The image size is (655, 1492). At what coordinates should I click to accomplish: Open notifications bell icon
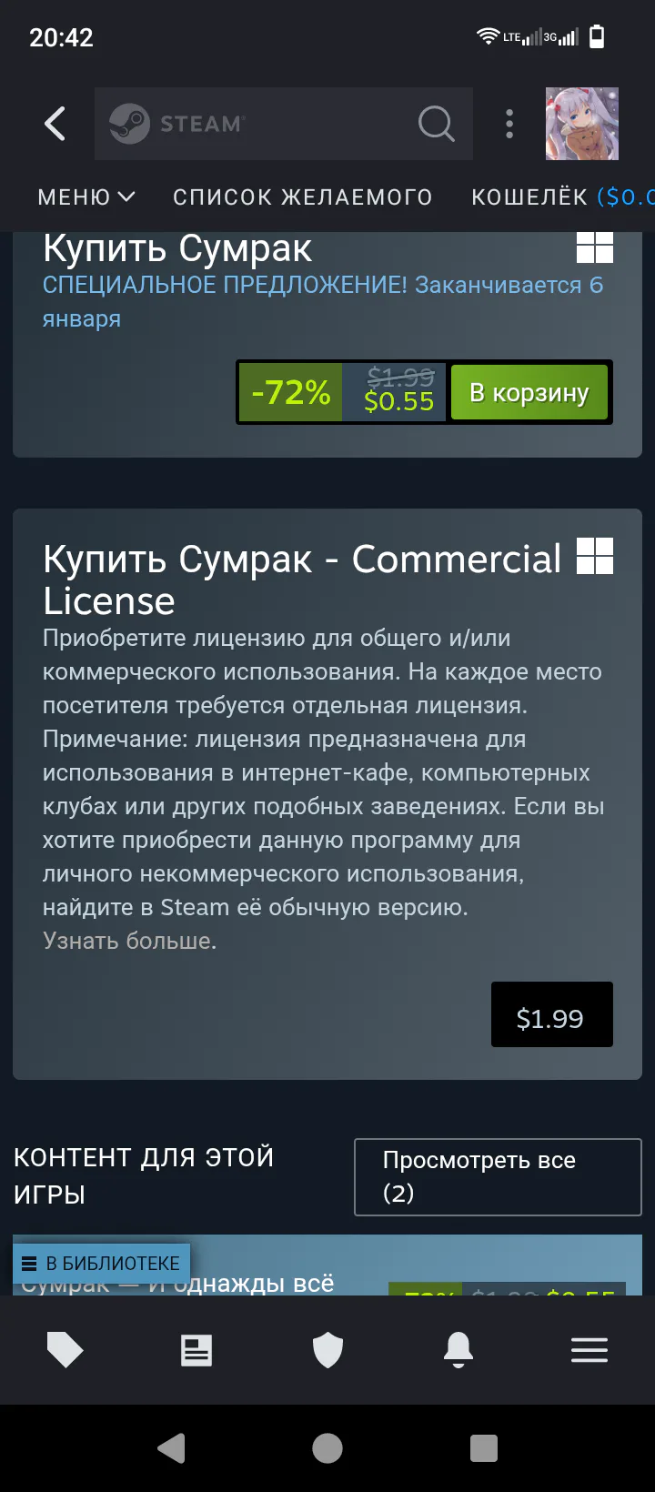(x=458, y=1350)
